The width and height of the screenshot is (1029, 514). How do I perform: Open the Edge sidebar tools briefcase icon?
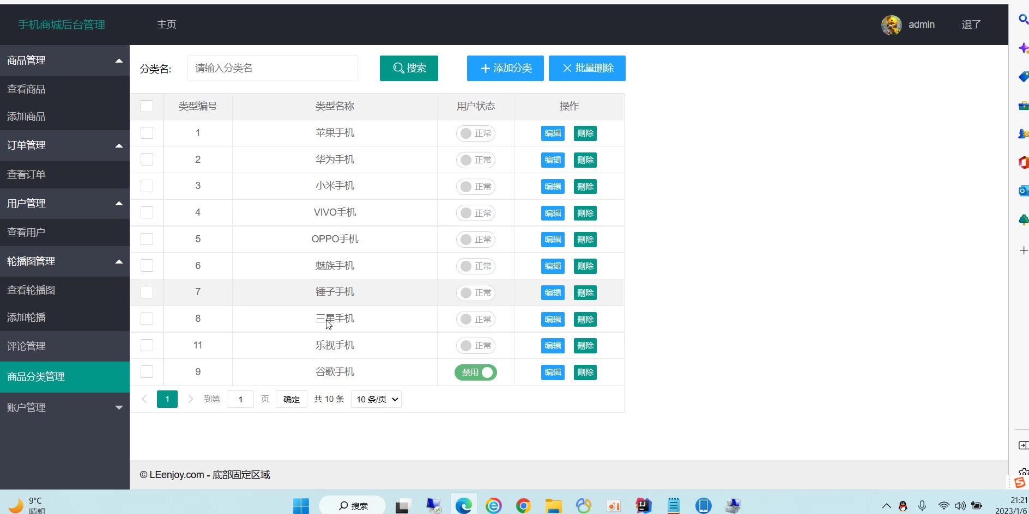click(1024, 106)
